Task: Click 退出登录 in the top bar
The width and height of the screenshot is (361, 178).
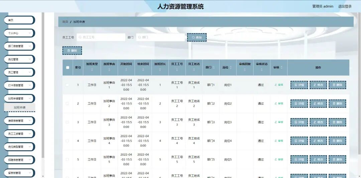Action: (345, 6)
